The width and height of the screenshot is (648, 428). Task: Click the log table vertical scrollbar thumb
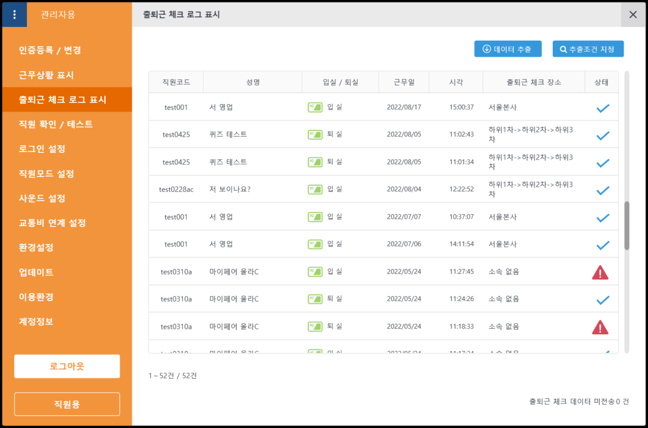[x=627, y=225]
